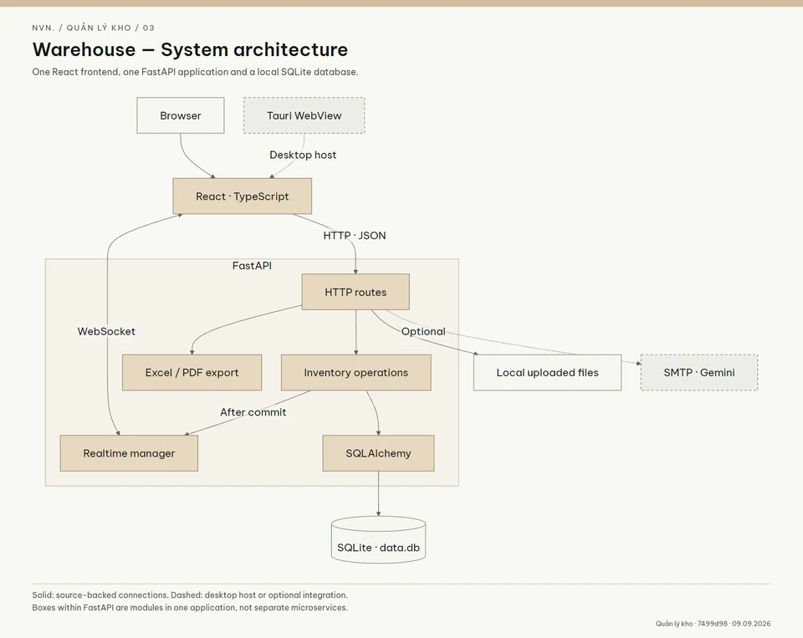Click the HTTP · JSON connection label

coord(355,236)
